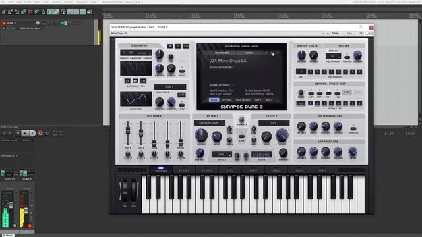Open the Keyboard bottom tab

[161, 170]
